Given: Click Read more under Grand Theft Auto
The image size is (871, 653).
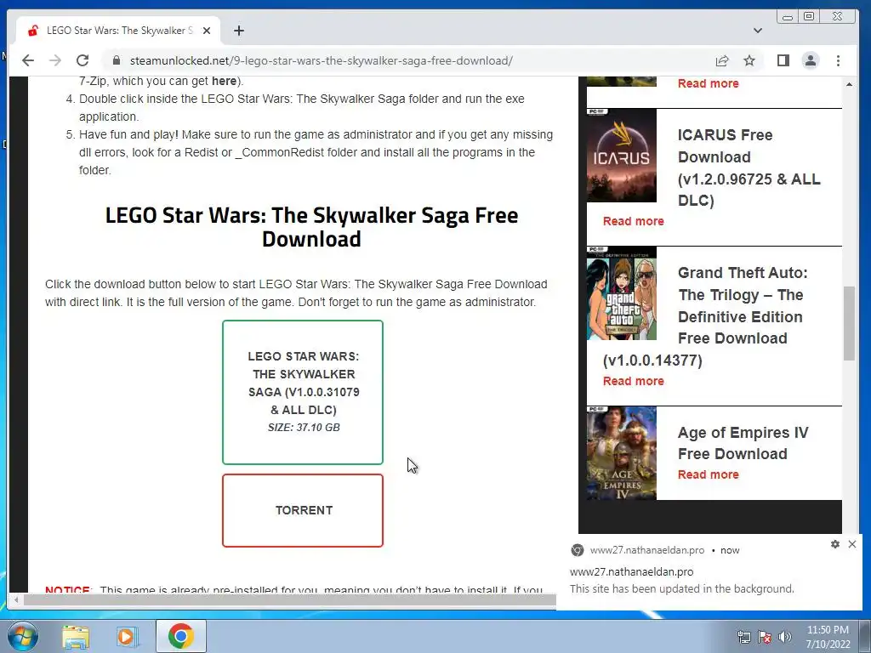Looking at the screenshot, I should pyautogui.click(x=633, y=381).
